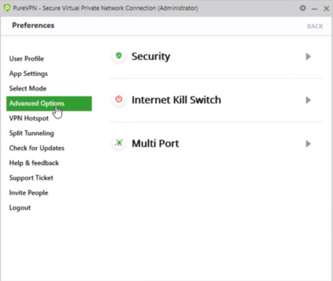
Task: Click the green Multi Port icon
Action: (x=119, y=143)
